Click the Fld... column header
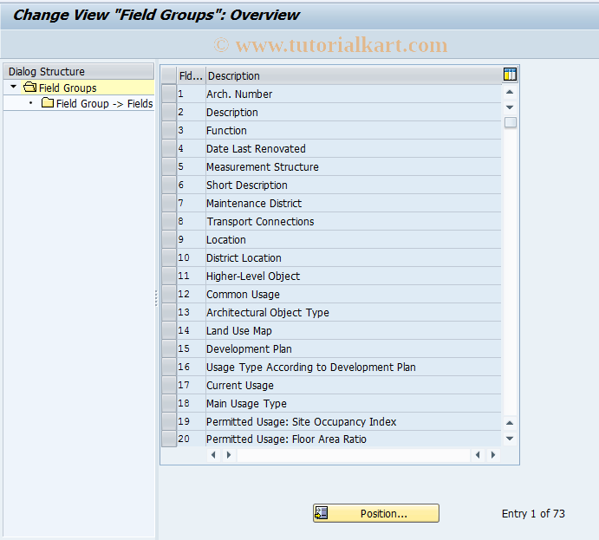 191,75
